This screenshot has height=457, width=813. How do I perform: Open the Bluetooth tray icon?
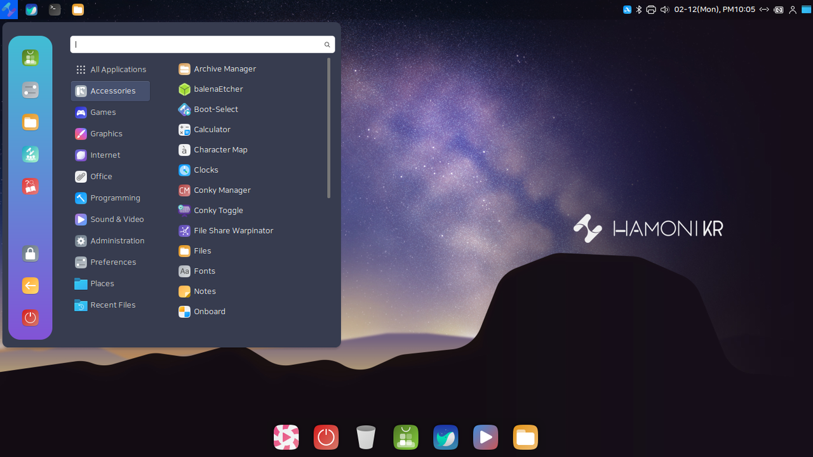click(639, 10)
